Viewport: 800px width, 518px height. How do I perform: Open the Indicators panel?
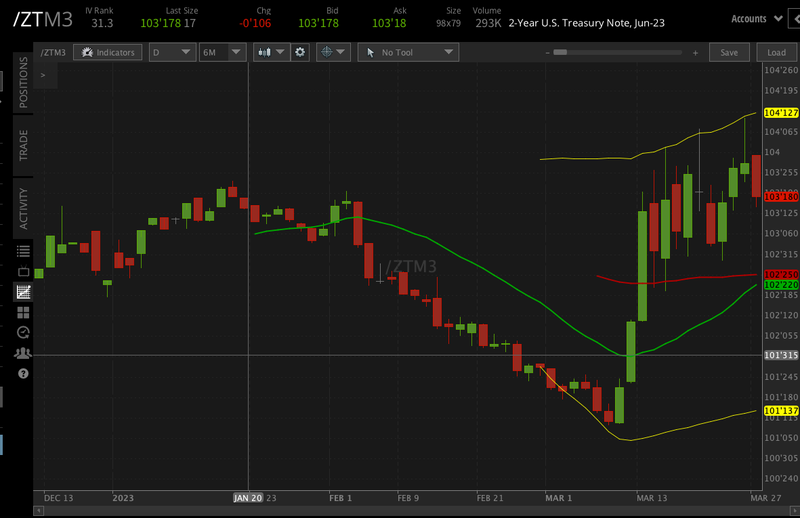point(108,53)
